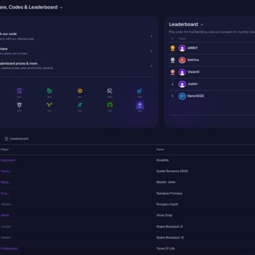Click addict's avatar
This screenshot has height=255, width=255.
tap(182, 48)
